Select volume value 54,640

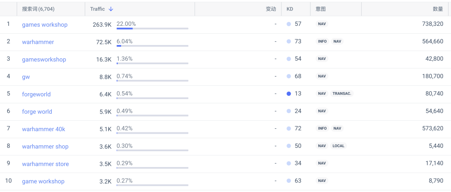tap(434, 111)
